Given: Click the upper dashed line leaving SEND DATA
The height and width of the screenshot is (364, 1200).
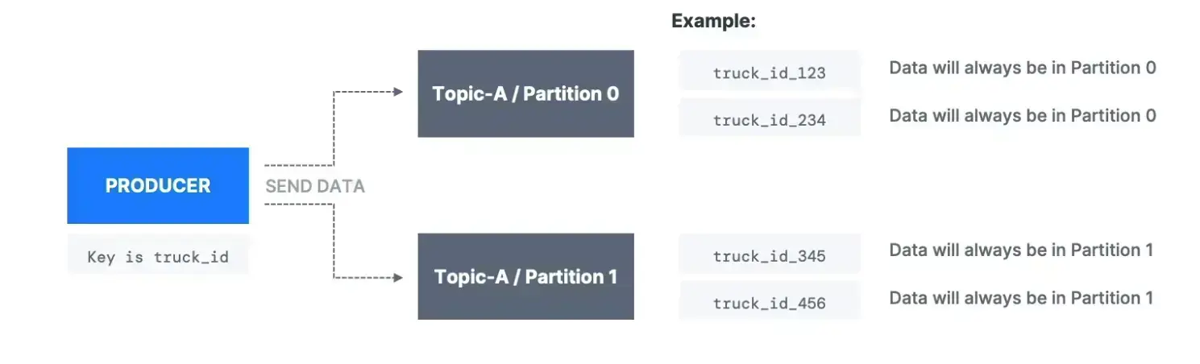Looking at the screenshot, I should click(298, 165).
